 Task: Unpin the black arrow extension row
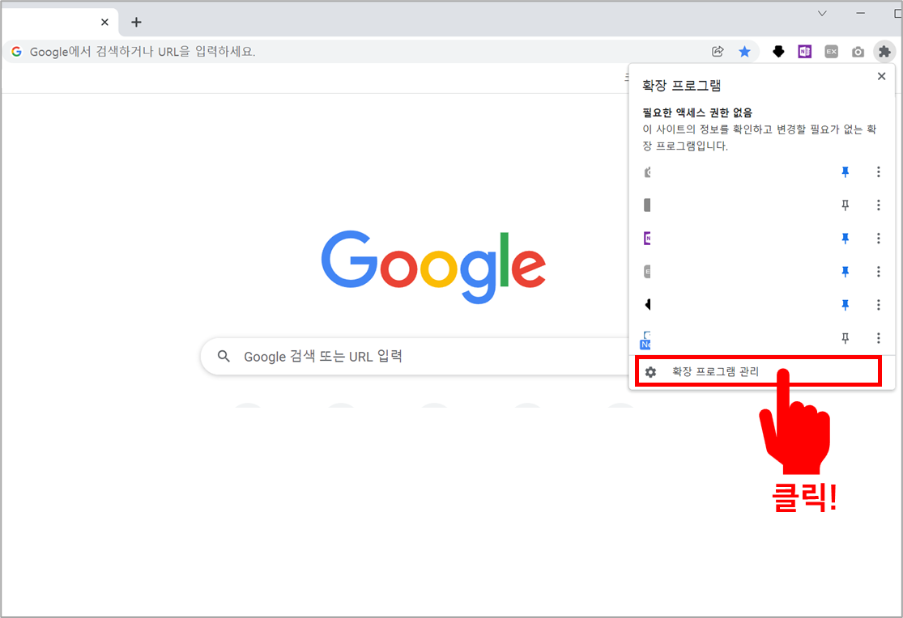[x=845, y=304]
